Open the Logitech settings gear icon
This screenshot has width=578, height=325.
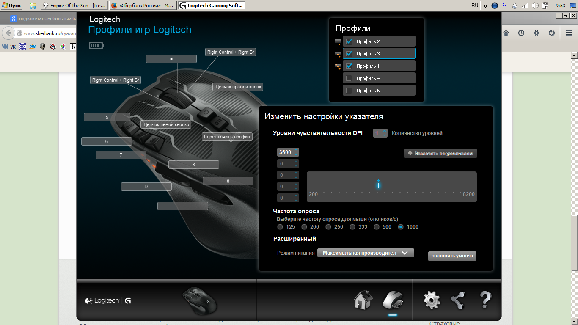[432, 300]
